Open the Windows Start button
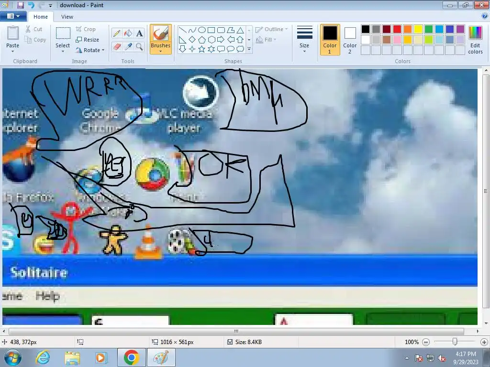Viewport: 490px width, 367px height. coord(12,357)
